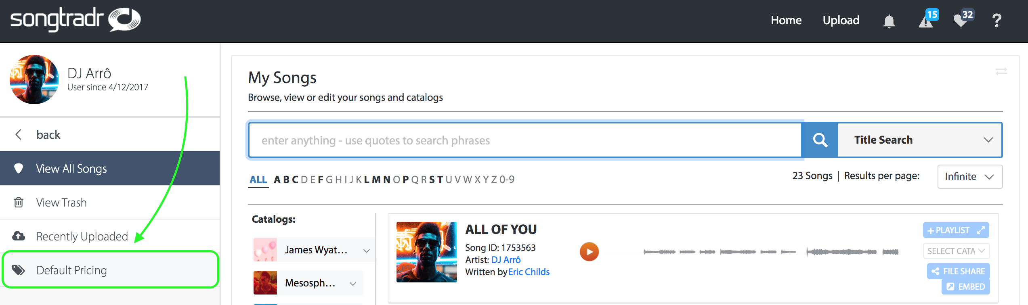Click into the song search field
This screenshot has width=1028, height=305.
tap(525, 140)
